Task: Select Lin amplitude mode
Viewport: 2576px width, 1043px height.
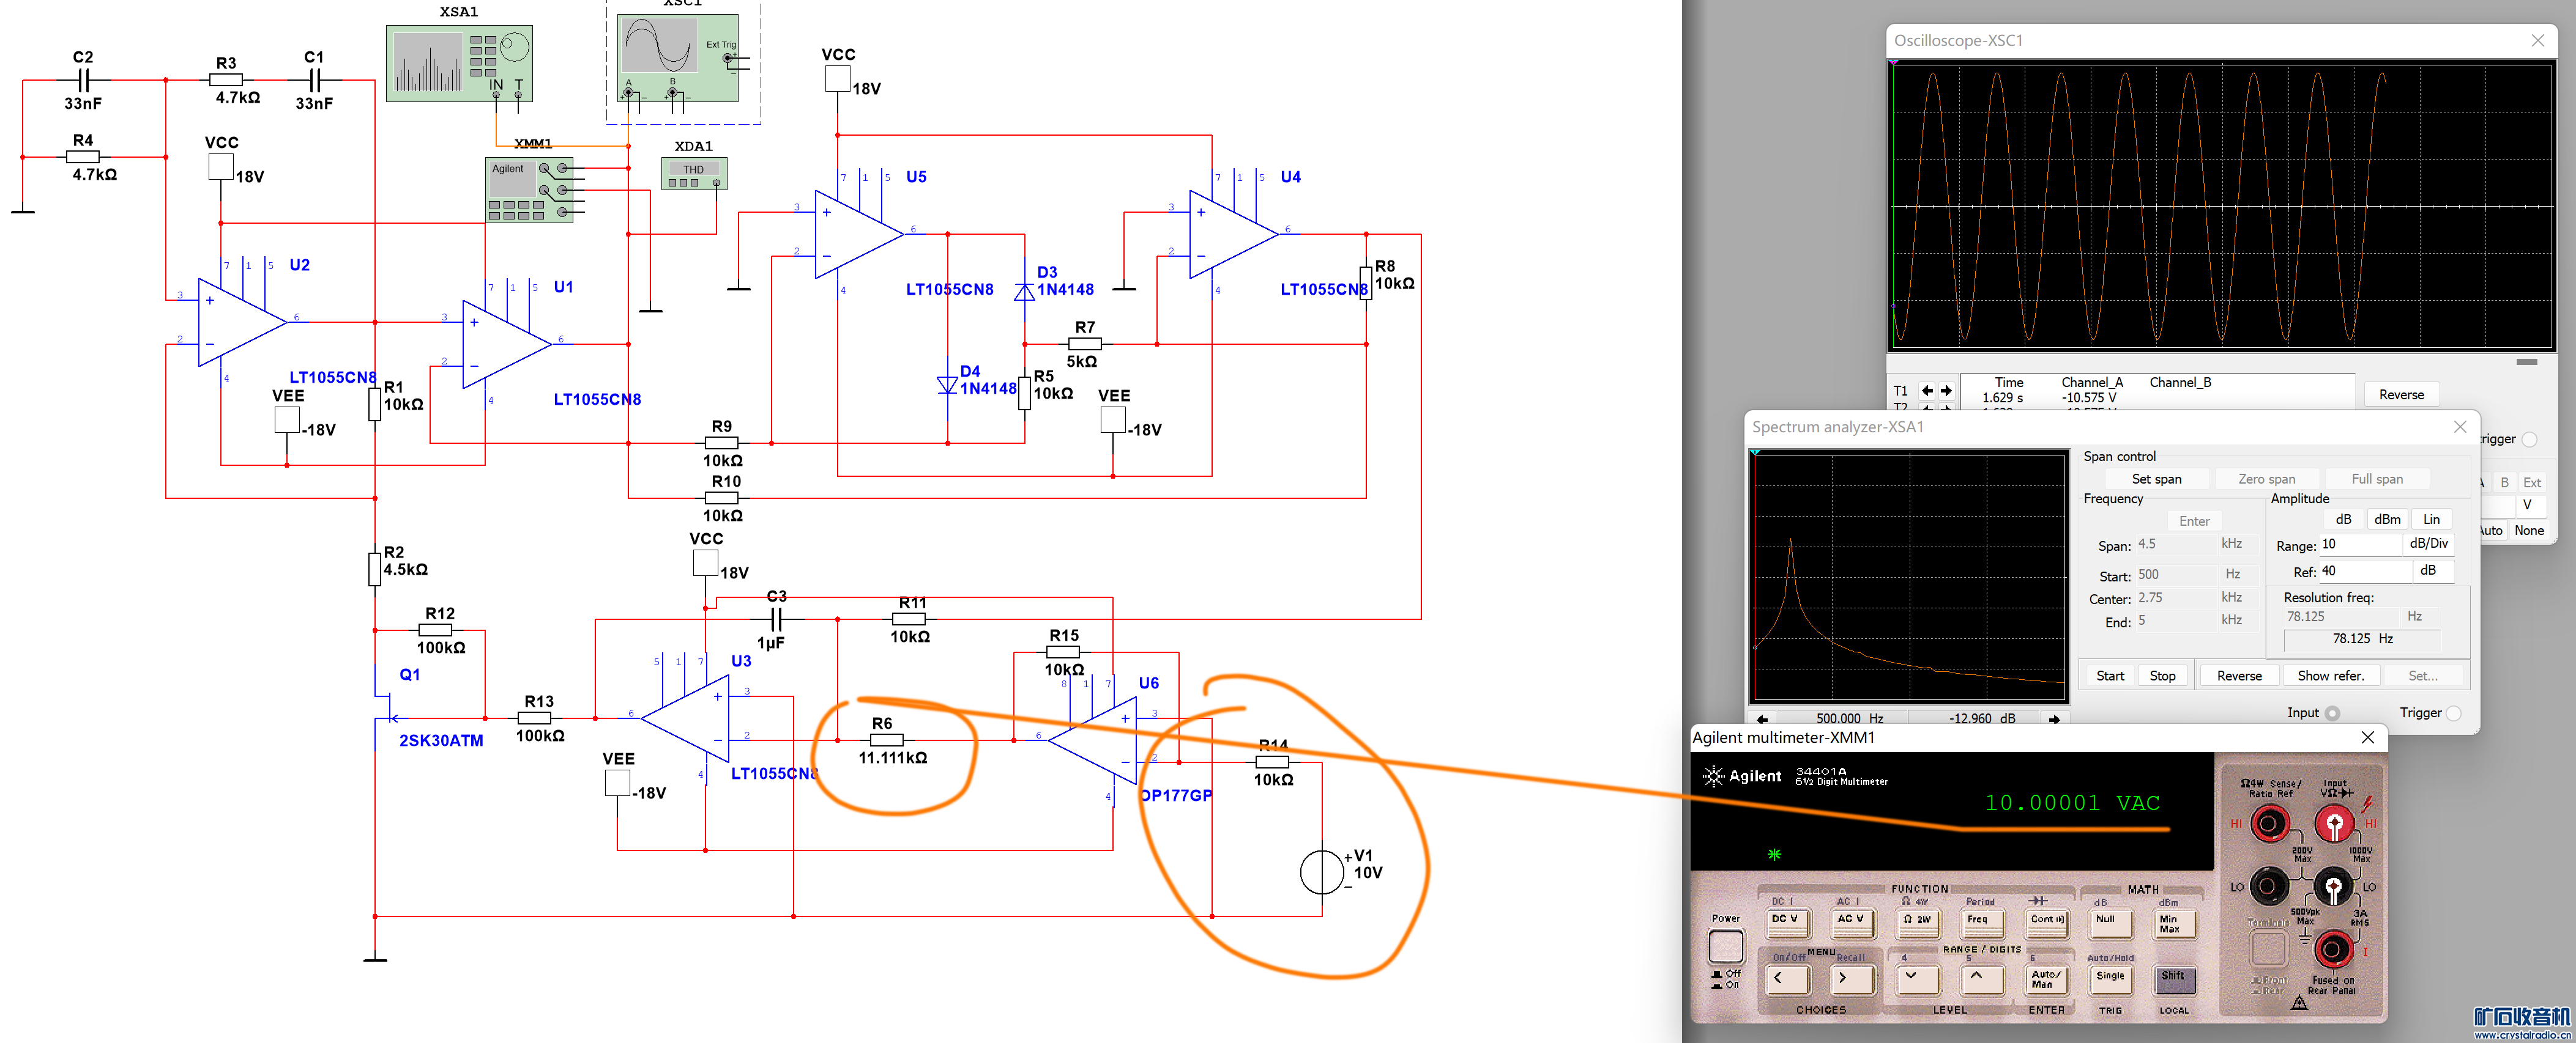Action: pyautogui.click(x=2431, y=520)
